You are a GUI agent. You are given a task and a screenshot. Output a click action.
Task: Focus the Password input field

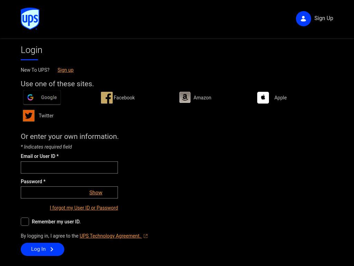[x=69, y=192]
